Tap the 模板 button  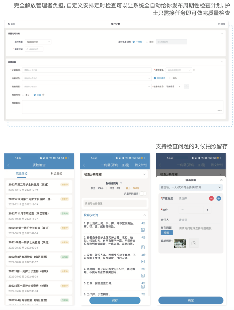[x=167, y=233]
